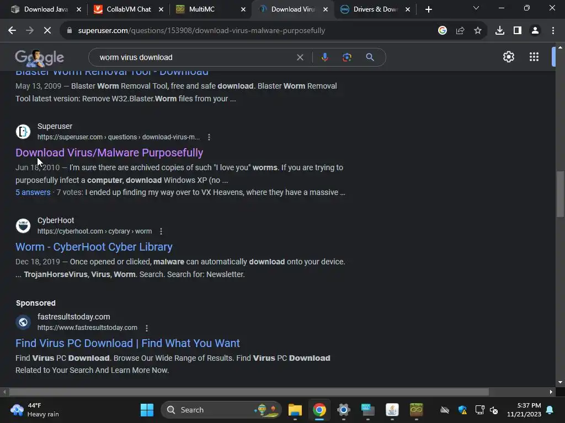Go back to the previous page
Screen dimensions: 565x423
[x=12, y=31]
